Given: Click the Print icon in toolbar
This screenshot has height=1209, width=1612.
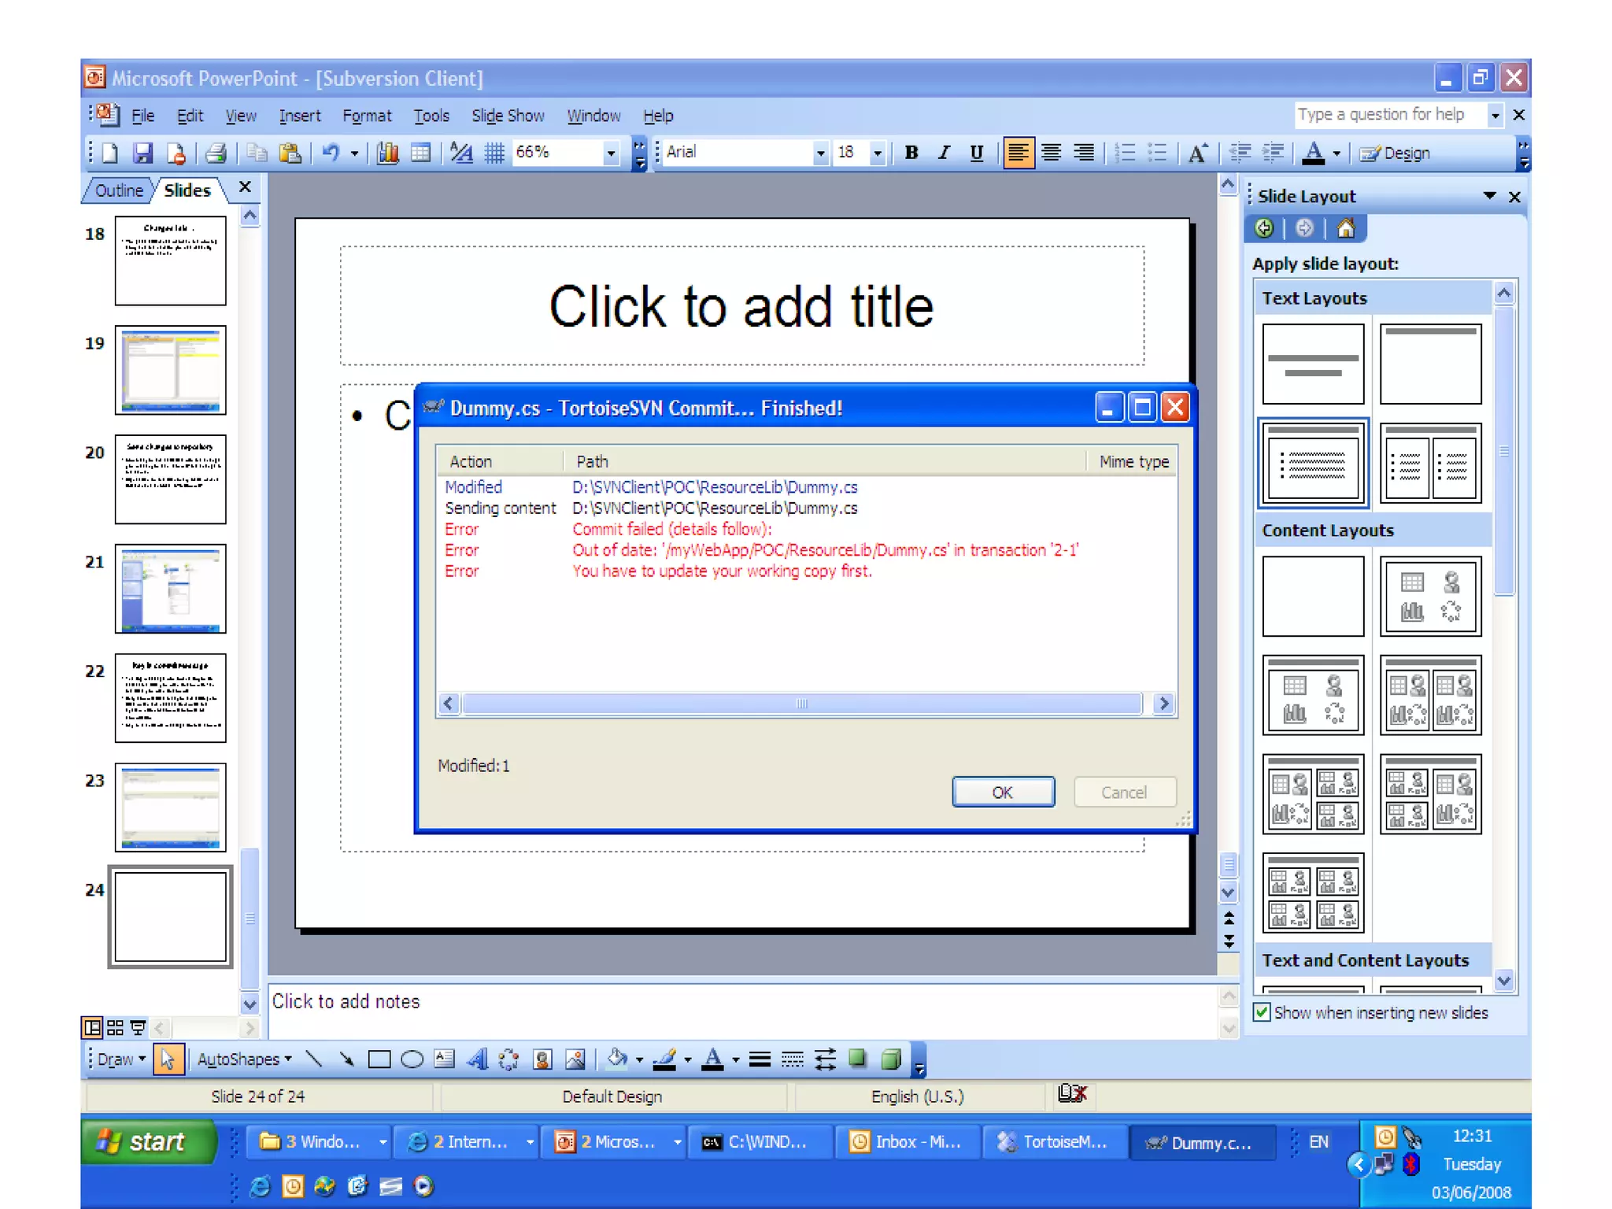Looking at the screenshot, I should pos(216,153).
